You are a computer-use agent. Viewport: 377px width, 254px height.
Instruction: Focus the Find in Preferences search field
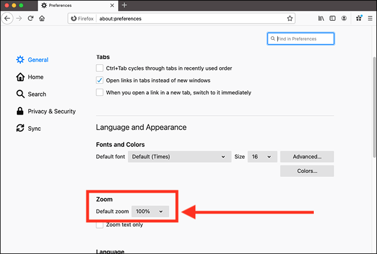pos(300,39)
